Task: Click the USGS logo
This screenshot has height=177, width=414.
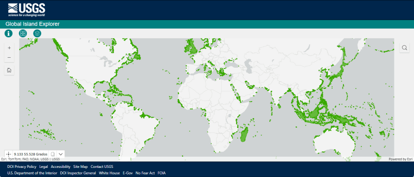Action: pyautogui.click(x=26, y=10)
